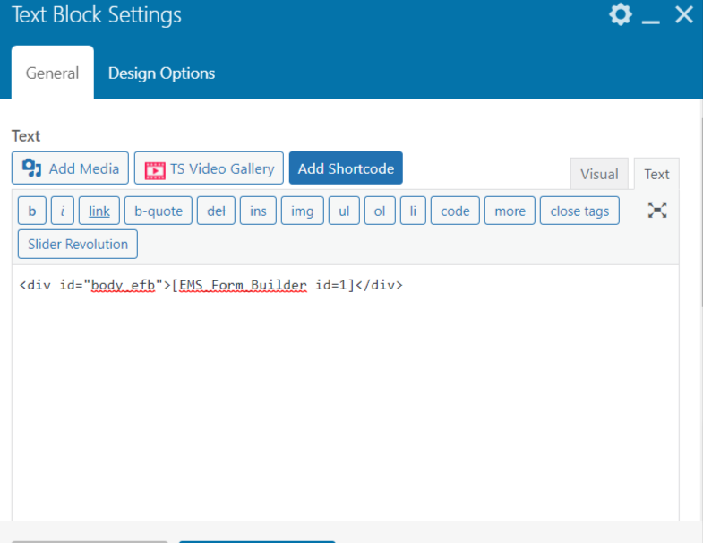Switch editor to Visual mode

599,174
